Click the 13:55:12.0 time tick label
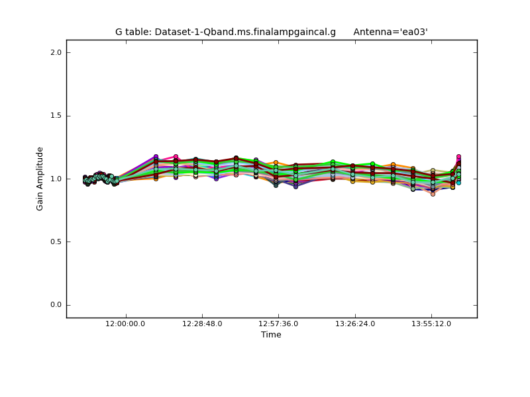Image resolution: width=530 pixels, height=397 pixels. [431, 324]
